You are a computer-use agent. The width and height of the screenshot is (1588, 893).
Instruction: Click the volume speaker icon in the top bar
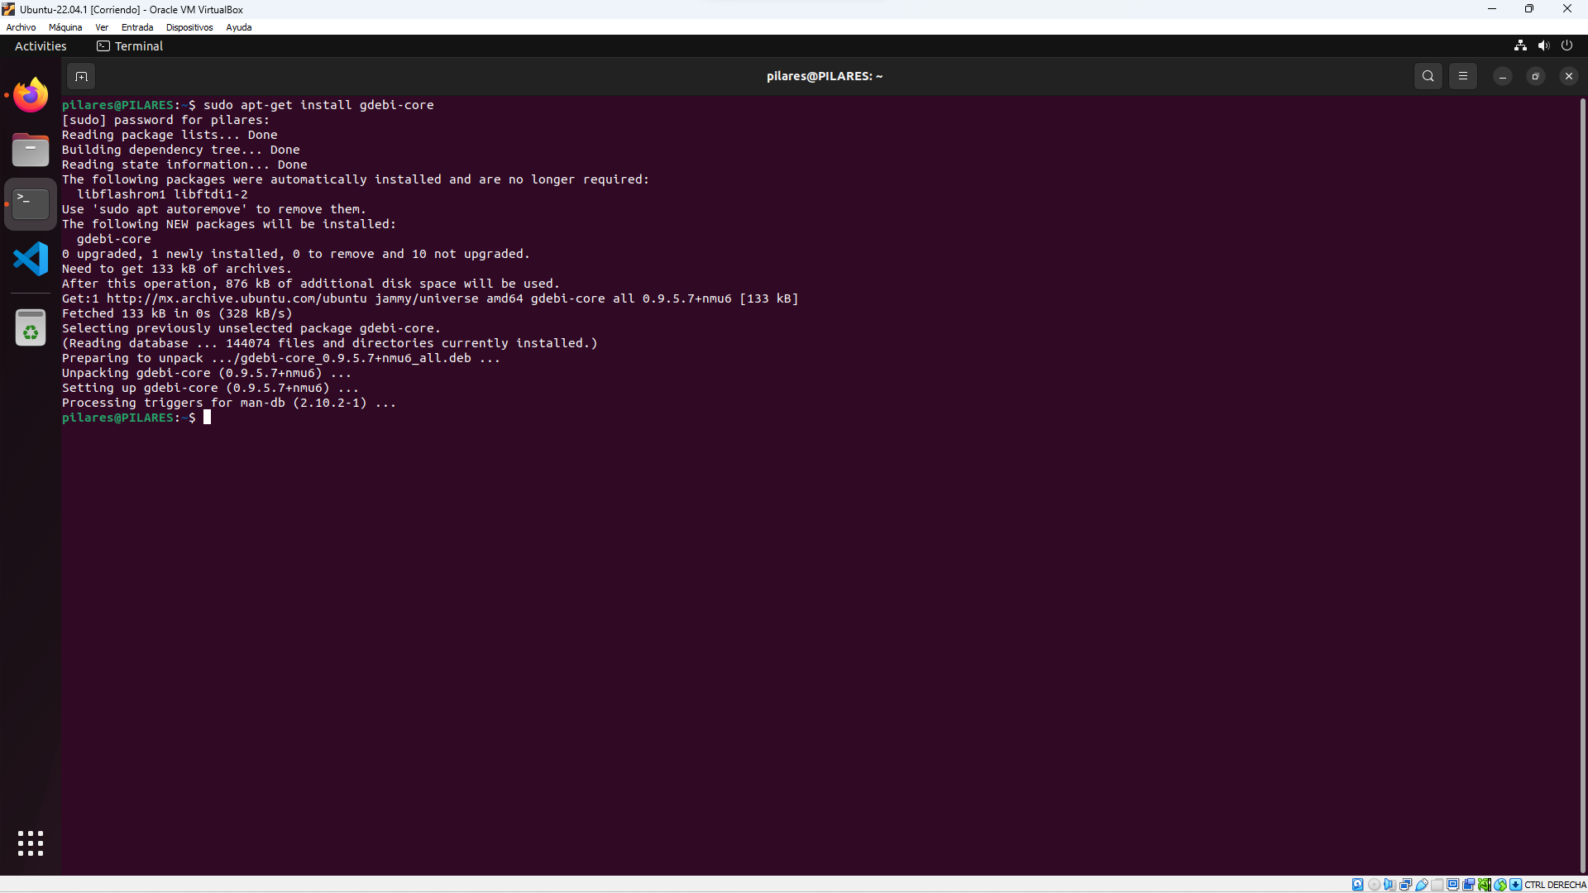(x=1543, y=46)
